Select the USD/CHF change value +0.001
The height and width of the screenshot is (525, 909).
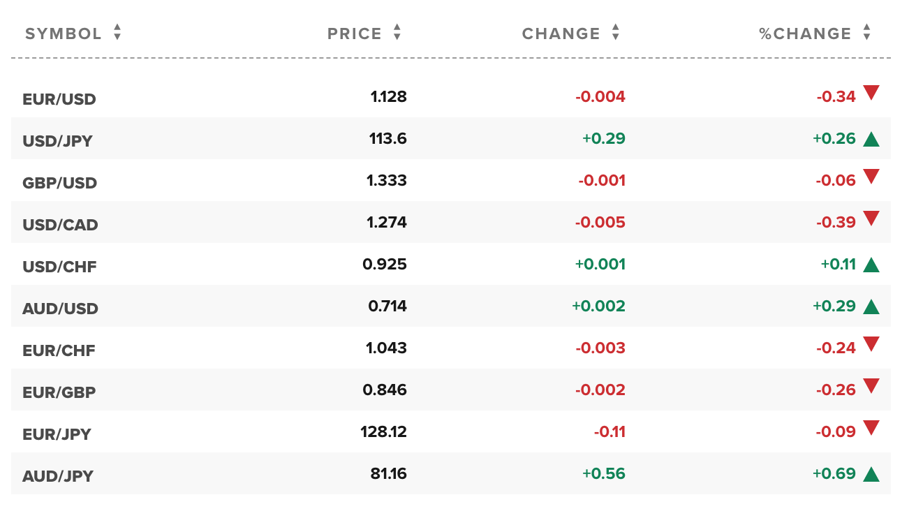(x=600, y=265)
